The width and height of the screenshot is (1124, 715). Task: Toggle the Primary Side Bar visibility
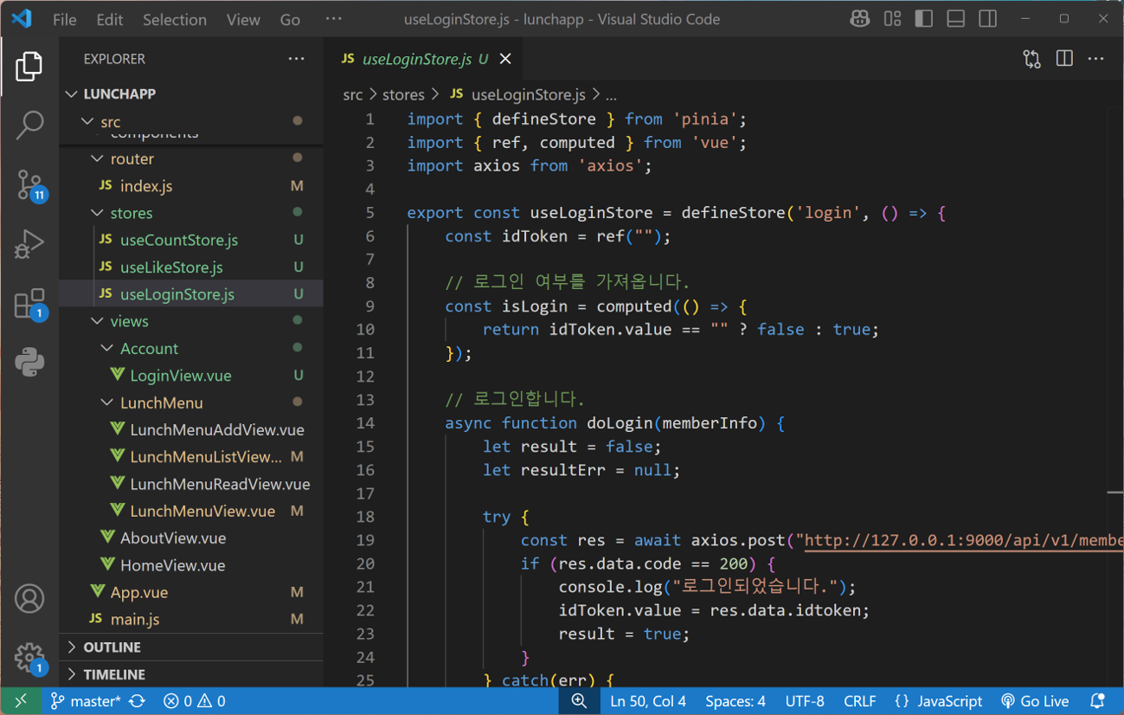click(x=924, y=19)
